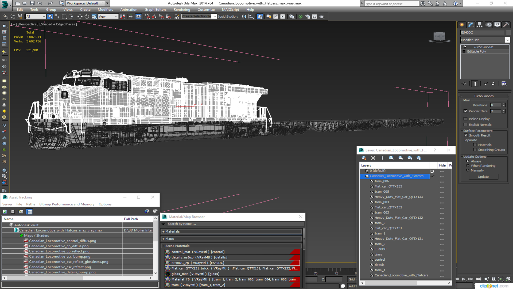Click the object color swatch beside ES40DC name

click(x=508, y=32)
